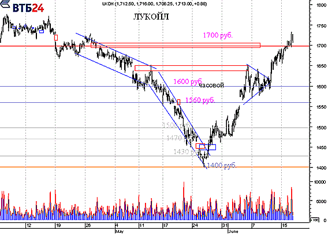
Task: Click the June month label
Action: point(233,232)
